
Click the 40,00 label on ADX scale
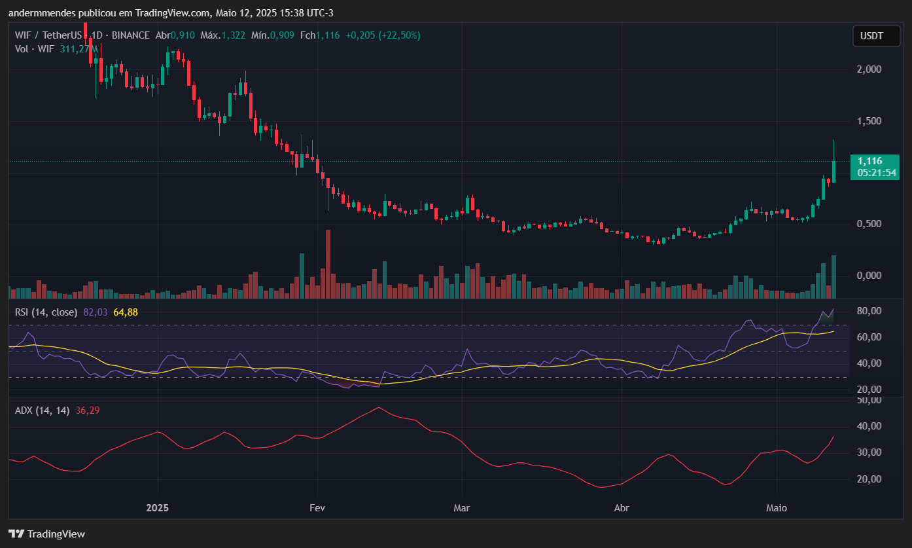coord(871,426)
